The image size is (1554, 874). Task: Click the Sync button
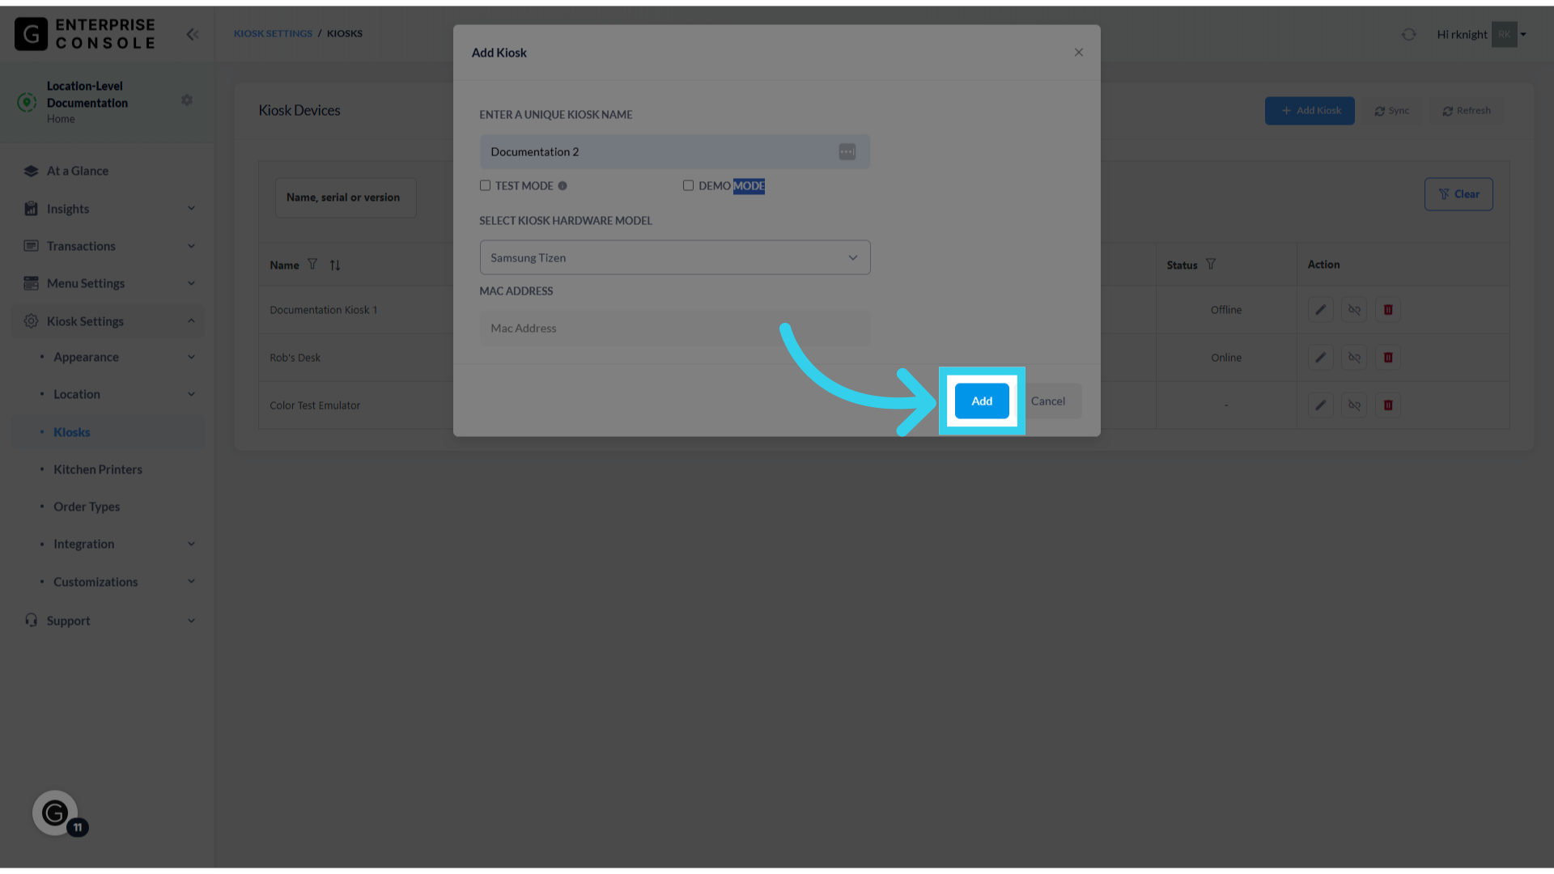click(1392, 111)
